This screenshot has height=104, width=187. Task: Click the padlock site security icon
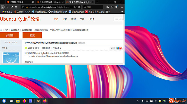[x=27, y=7]
